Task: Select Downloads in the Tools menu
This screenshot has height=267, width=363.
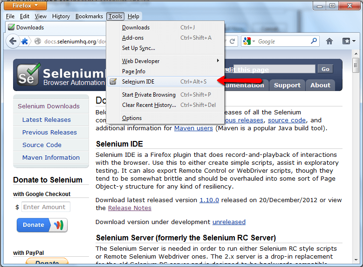Action: click(x=165, y=28)
